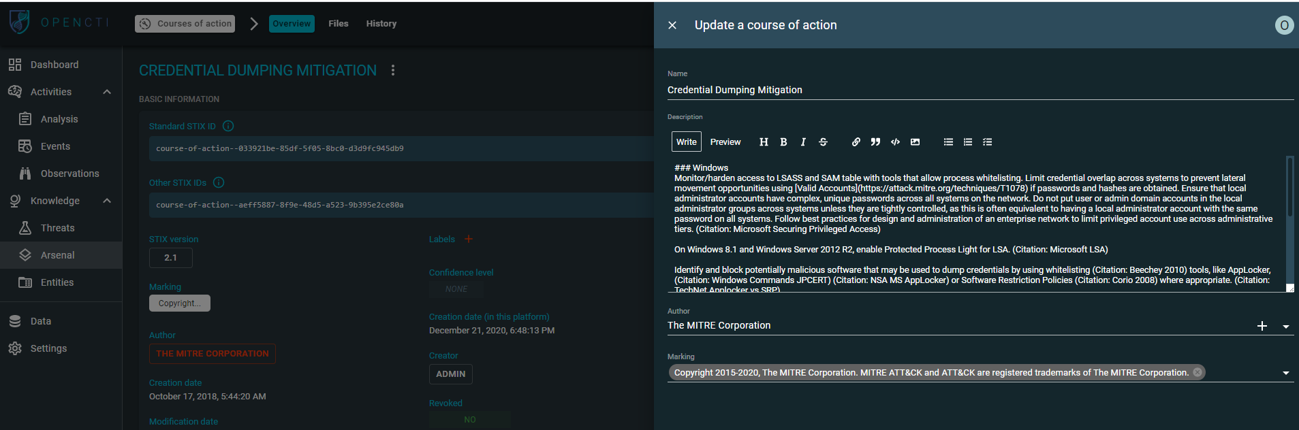Click the Data database icon
1299x430 pixels.
(x=15, y=321)
